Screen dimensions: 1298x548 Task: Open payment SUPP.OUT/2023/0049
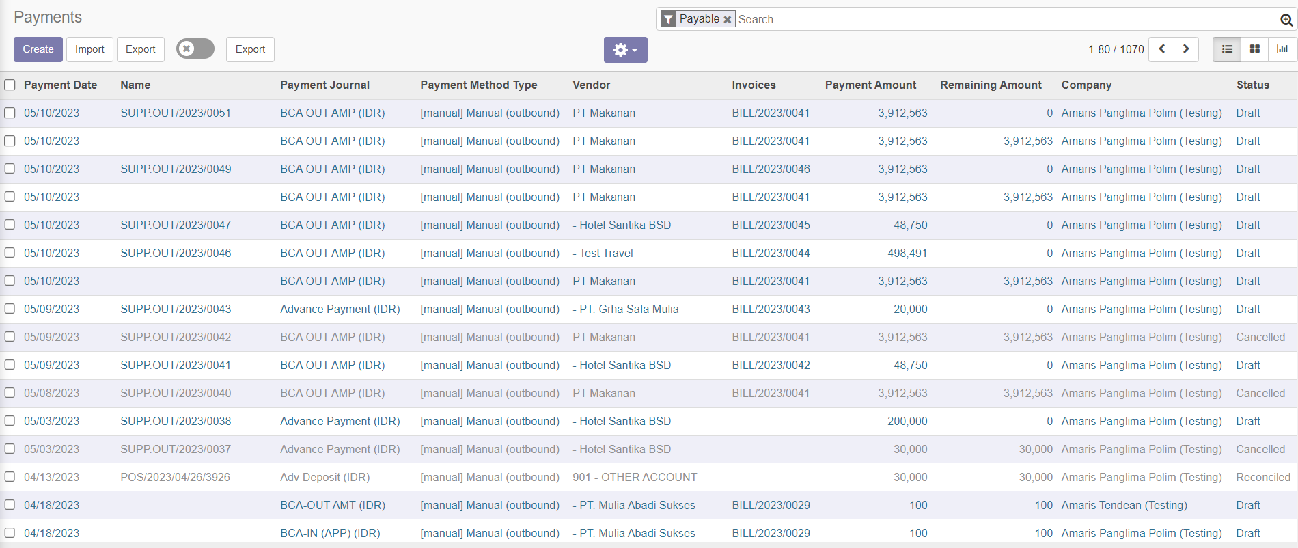click(x=176, y=169)
